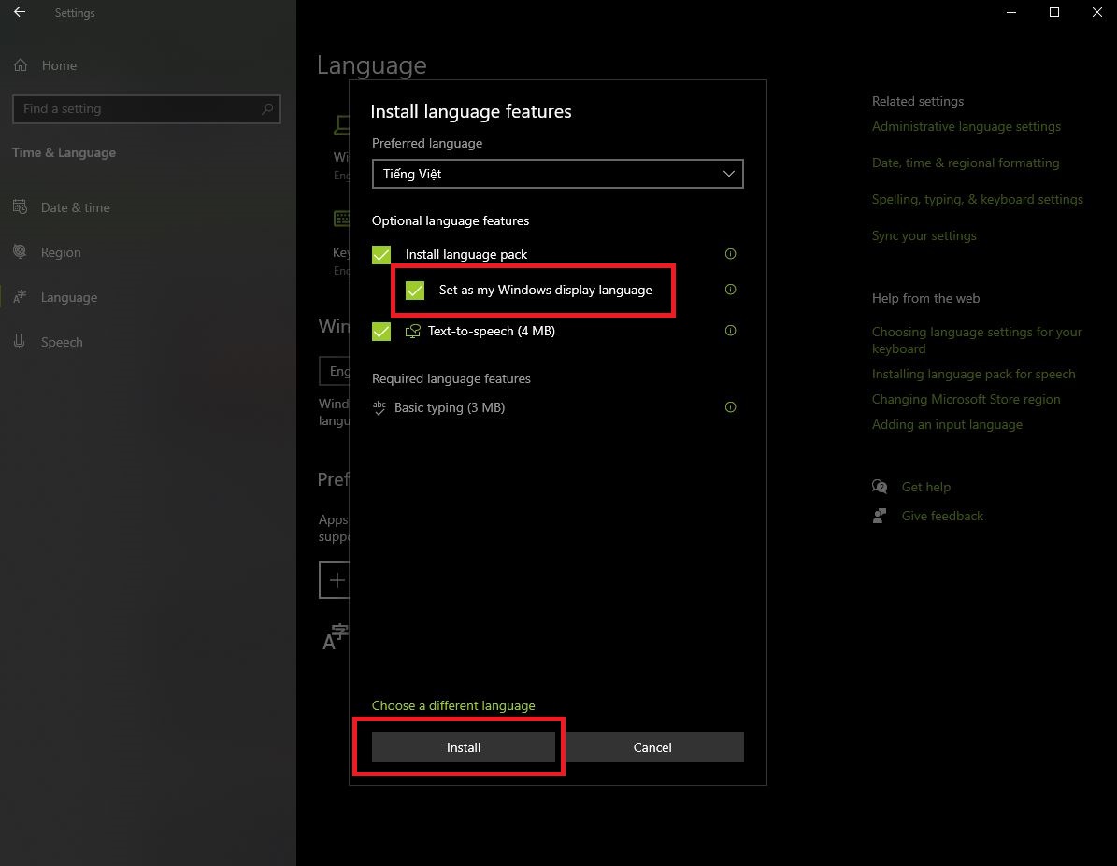Open Home in the Settings sidebar
The image size is (1117, 866).
pos(59,65)
